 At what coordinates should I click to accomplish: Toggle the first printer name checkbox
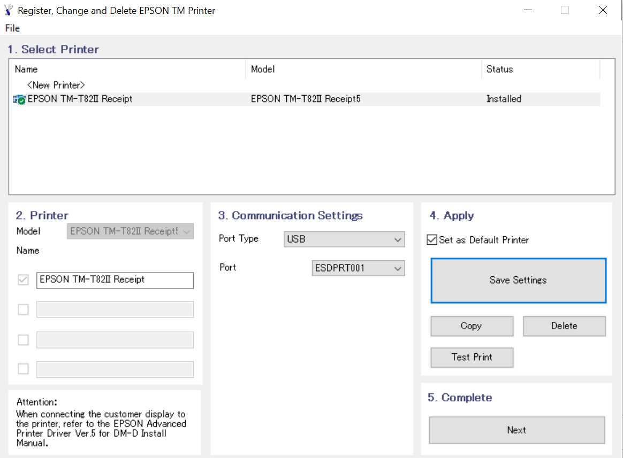(x=23, y=280)
